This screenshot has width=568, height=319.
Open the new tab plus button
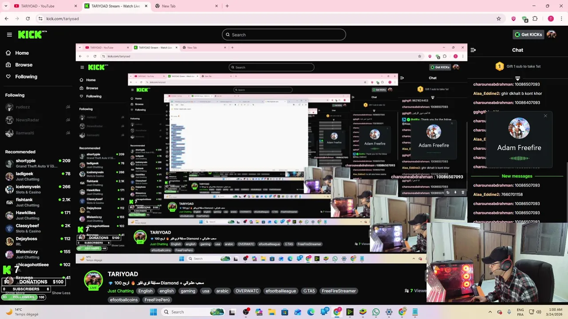(227, 6)
